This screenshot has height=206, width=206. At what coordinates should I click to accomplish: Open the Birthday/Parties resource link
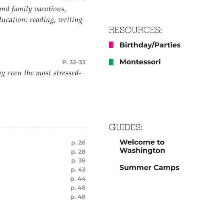click(x=150, y=45)
